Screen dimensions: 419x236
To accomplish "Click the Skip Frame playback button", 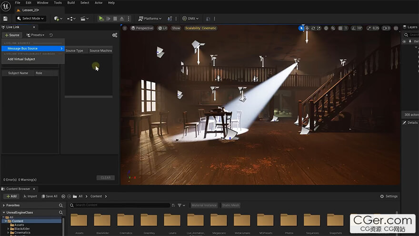I will tap(108, 19).
